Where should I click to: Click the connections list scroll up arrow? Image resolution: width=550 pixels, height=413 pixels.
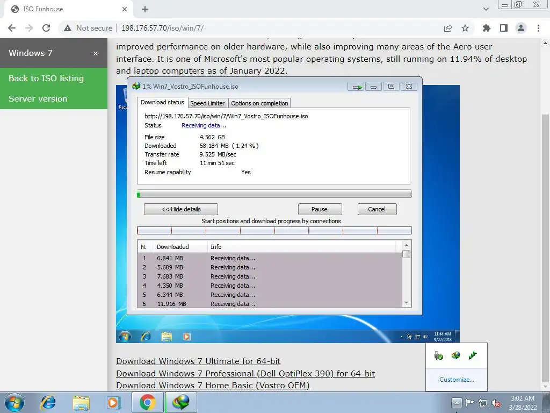[407, 245]
